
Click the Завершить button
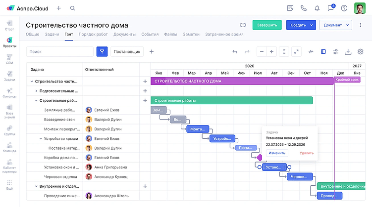point(267,25)
